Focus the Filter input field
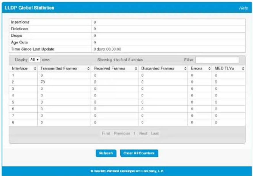 (217, 60)
